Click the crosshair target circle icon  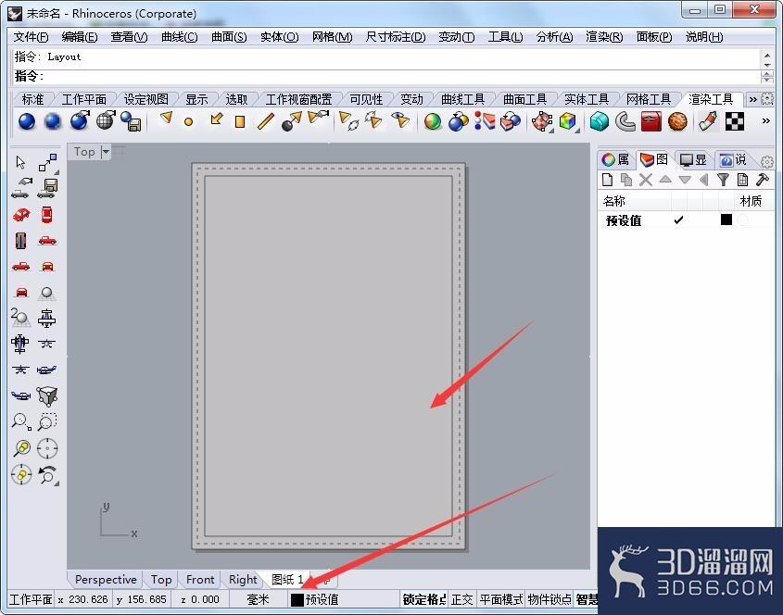[x=47, y=448]
